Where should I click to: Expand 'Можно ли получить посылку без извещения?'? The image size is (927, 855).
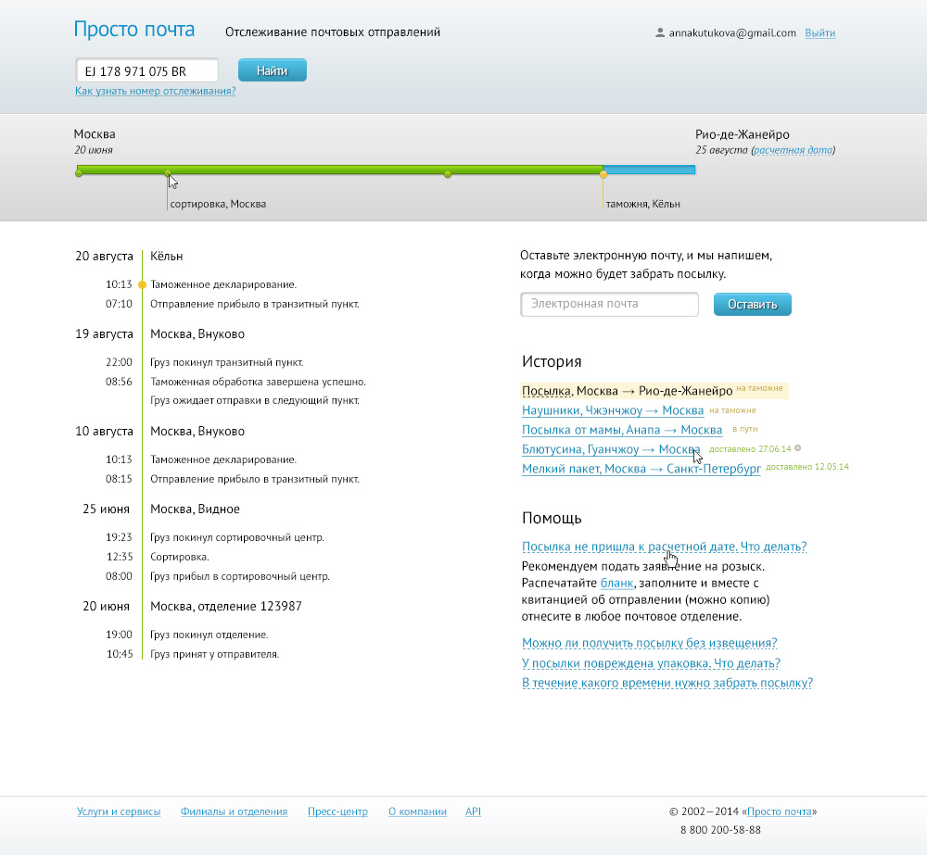(x=649, y=643)
